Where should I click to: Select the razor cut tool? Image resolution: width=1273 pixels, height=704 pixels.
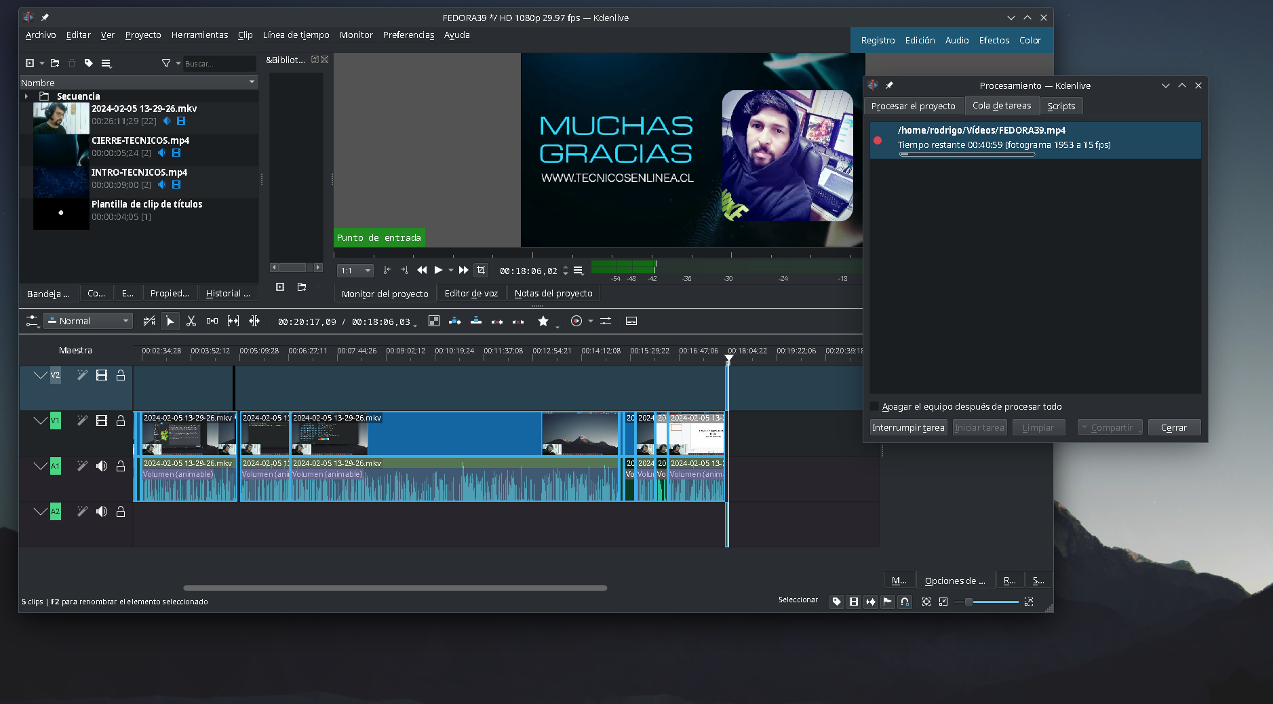coord(191,321)
